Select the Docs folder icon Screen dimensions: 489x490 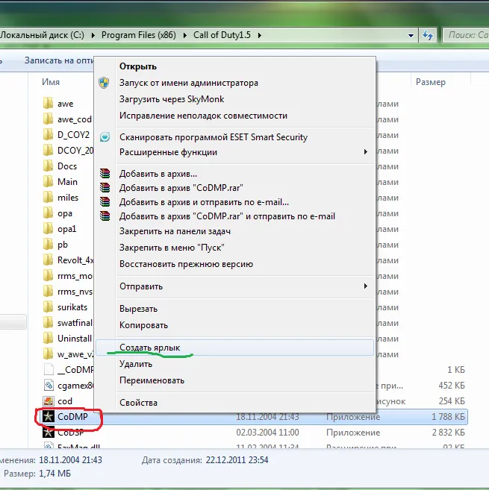point(49,166)
